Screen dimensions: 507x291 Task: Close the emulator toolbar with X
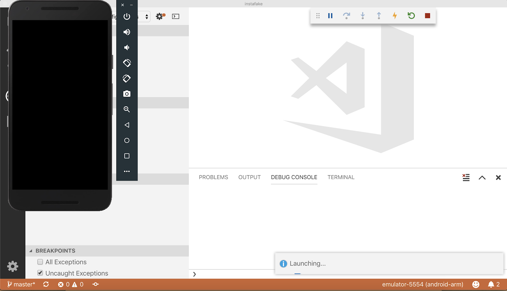pos(123,5)
